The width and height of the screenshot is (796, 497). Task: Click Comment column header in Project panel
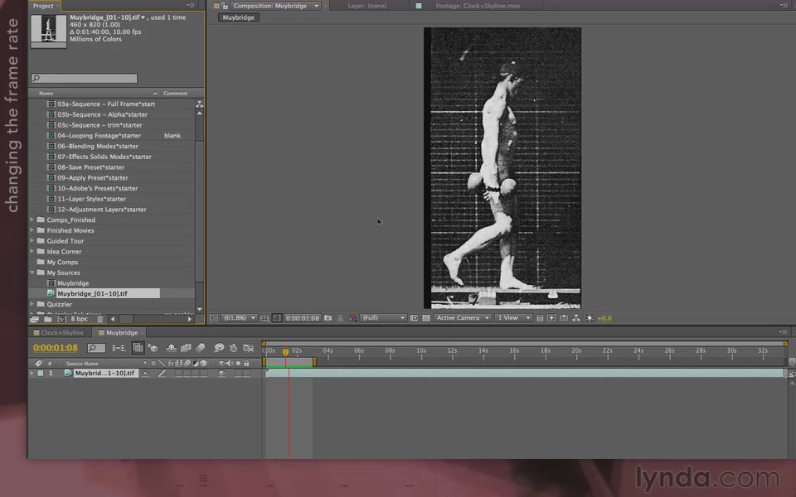point(175,94)
